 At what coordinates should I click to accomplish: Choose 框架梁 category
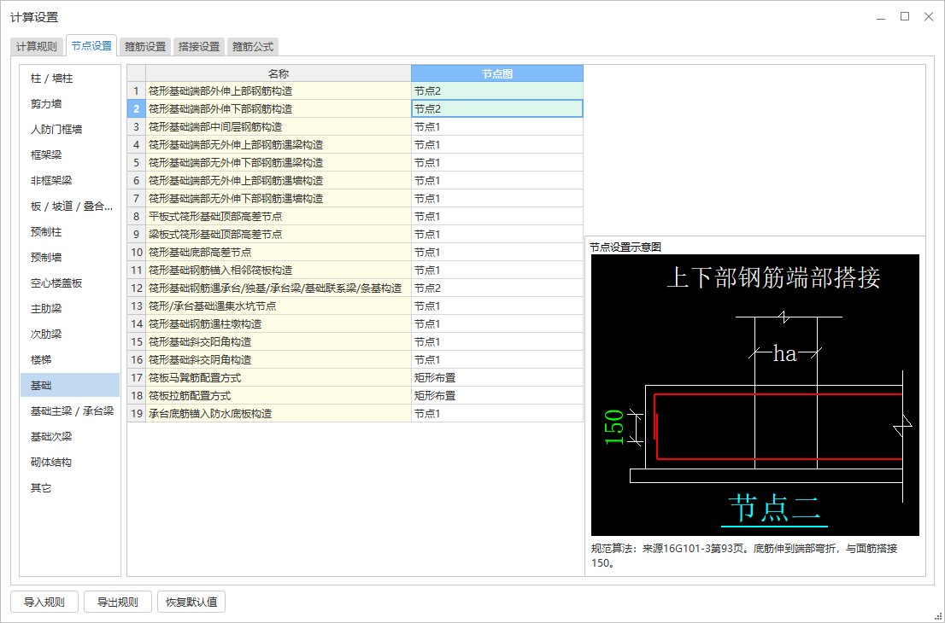(70, 155)
